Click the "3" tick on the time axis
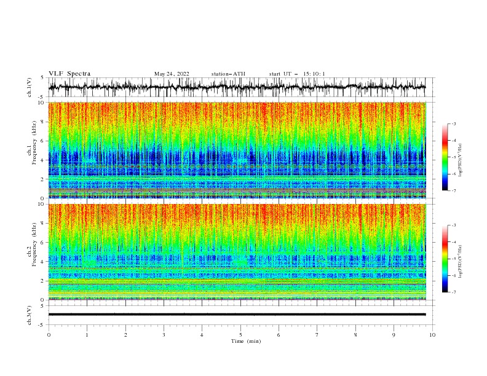This screenshot has width=487, height=376. point(164,335)
